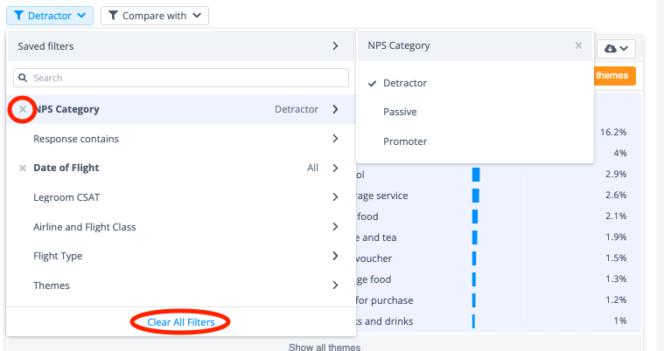The image size is (664, 351).
Task: Click the 4% percentage value
Action: click(x=620, y=153)
